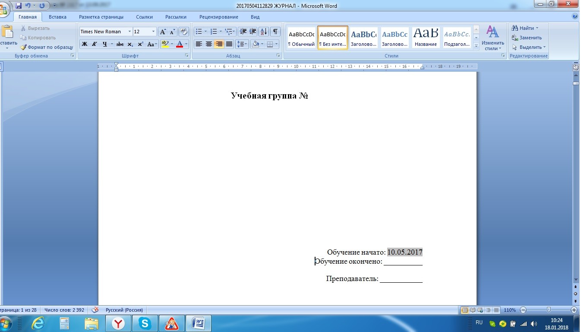Toggle display of paragraph marks (¶)
This screenshot has width=587, height=332.
tap(275, 32)
